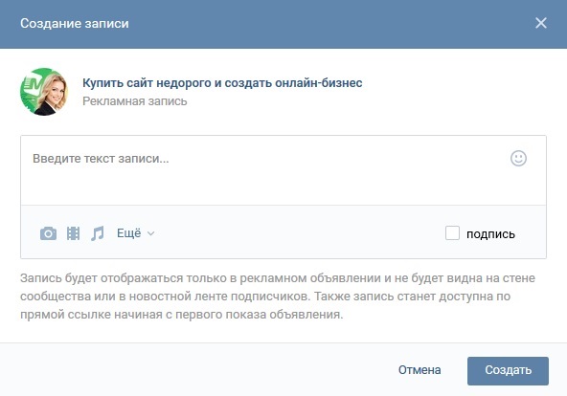Open the emoji smiley picker
The height and width of the screenshot is (396, 567).
click(x=518, y=158)
